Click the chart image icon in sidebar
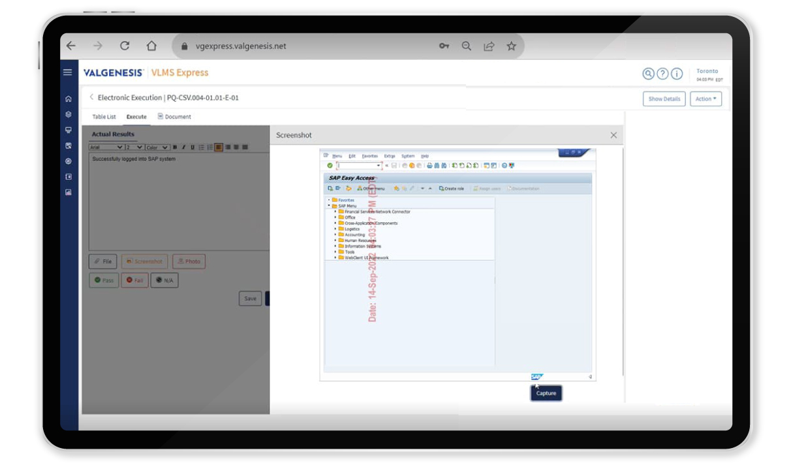 pos(69,192)
